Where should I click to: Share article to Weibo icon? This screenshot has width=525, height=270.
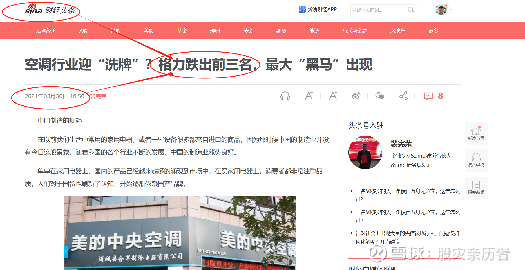click(x=356, y=96)
